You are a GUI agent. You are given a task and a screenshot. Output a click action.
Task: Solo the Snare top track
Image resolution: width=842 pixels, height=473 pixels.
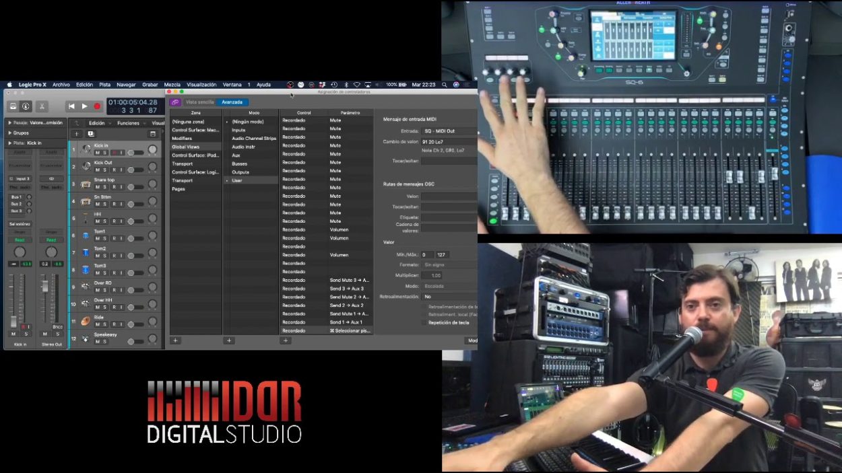point(104,186)
